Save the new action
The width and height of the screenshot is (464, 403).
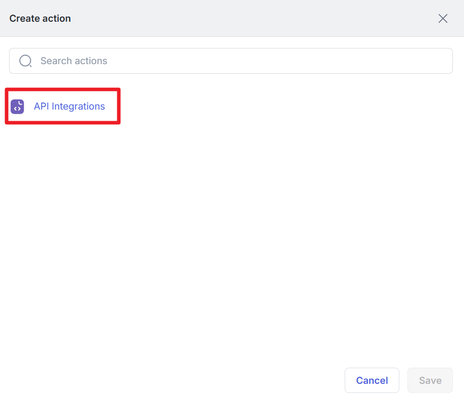tap(430, 380)
